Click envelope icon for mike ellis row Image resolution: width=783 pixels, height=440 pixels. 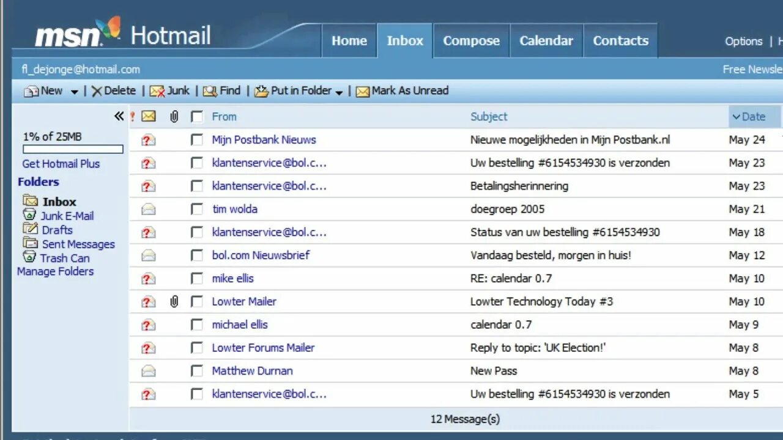tap(148, 279)
